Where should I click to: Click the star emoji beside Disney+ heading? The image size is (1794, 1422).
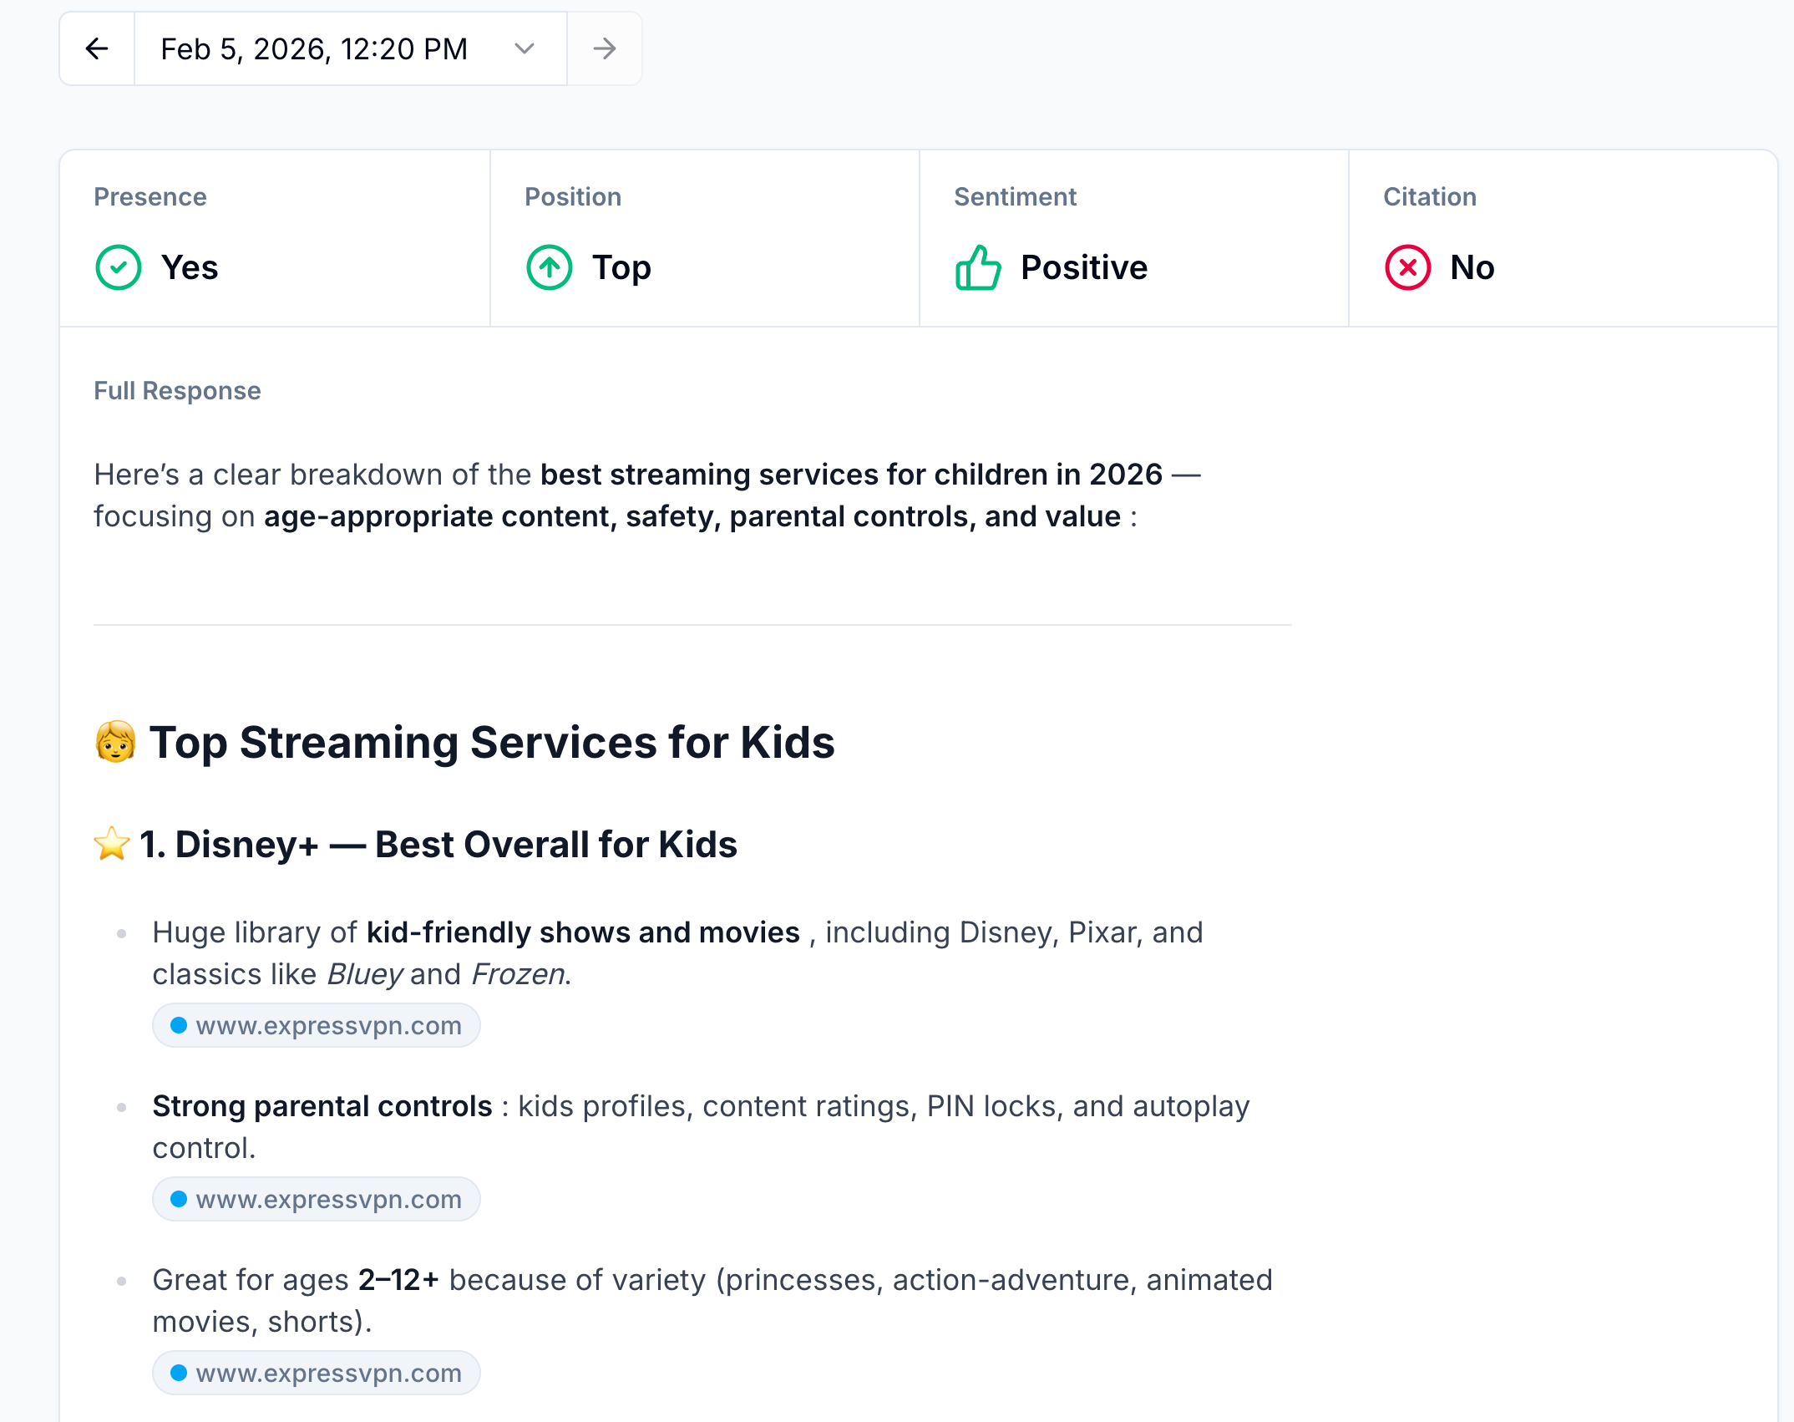(112, 844)
